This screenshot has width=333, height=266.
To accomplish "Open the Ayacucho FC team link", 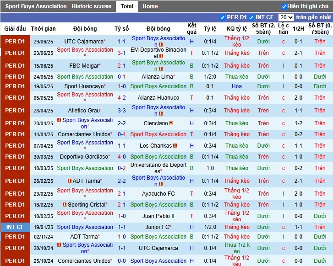I will pos(158,194).
